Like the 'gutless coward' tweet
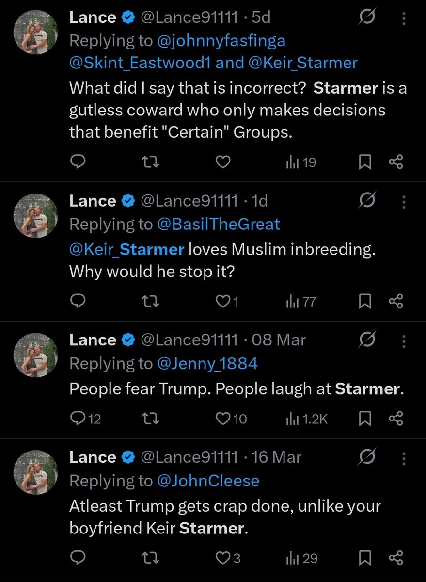The height and width of the screenshot is (582, 426). (222, 162)
